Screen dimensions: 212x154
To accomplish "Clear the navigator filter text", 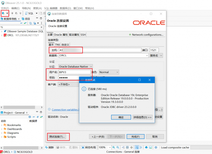I will [41, 27].
